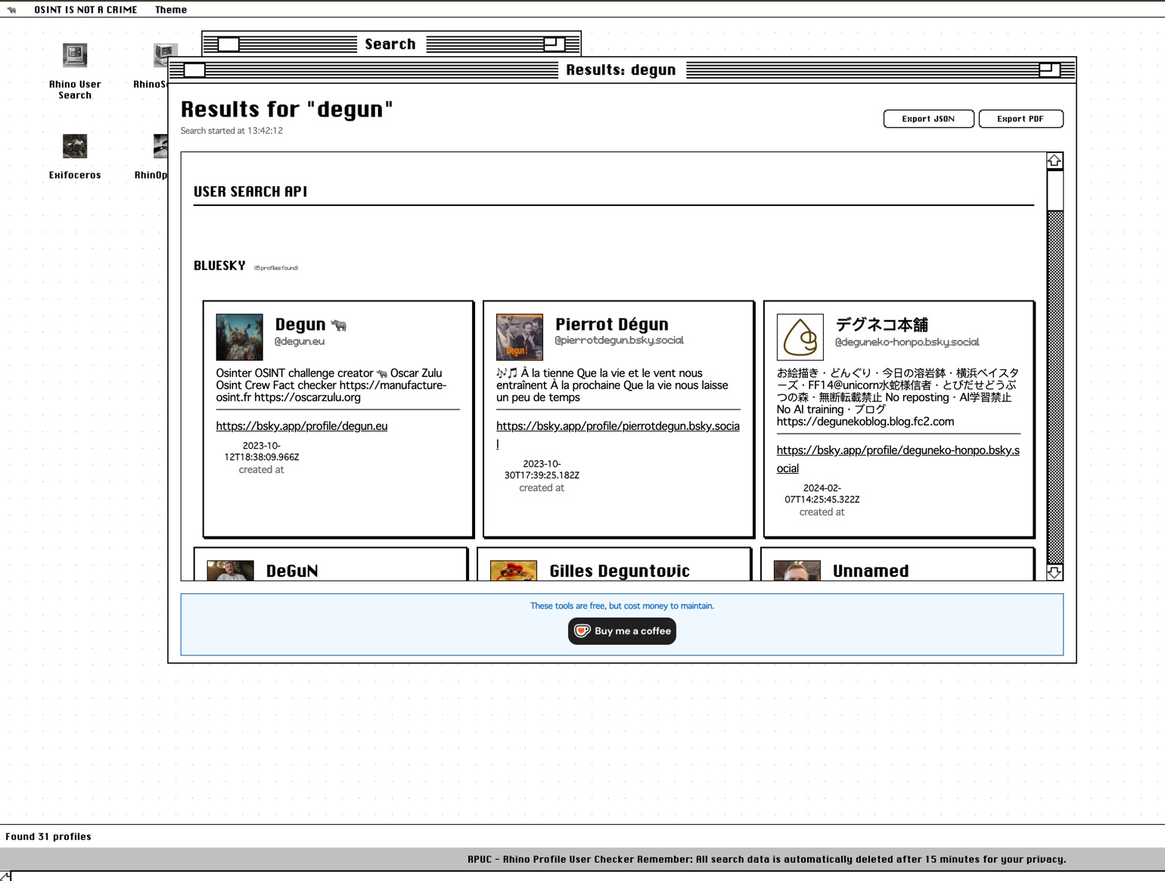Viewport: 1165px width, 881px height.
Task: Click the "2023-10-12T18:38:09.966Z" timestamp
Action: [262, 452]
